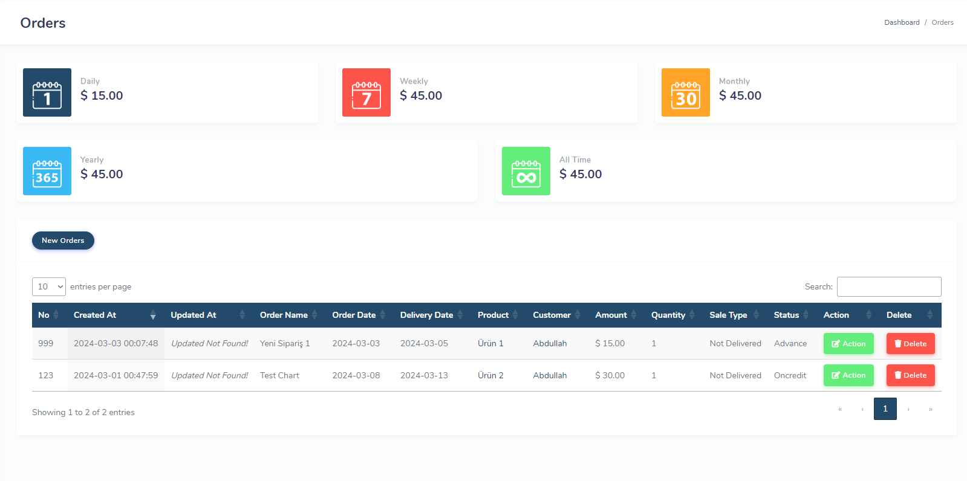
Task: Click the green All Time infinity icon
Action: (526, 171)
